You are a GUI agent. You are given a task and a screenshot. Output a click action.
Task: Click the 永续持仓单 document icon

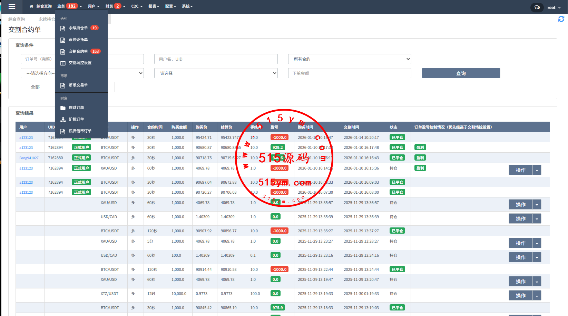point(63,28)
